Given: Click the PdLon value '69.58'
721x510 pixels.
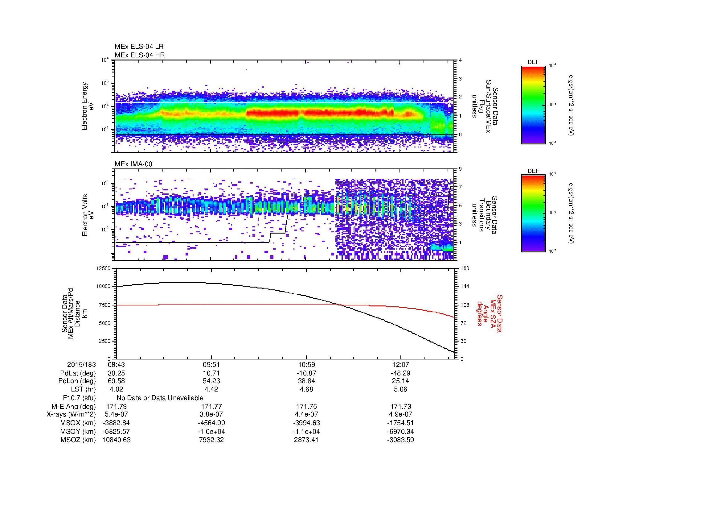Looking at the screenshot, I should point(116,381).
